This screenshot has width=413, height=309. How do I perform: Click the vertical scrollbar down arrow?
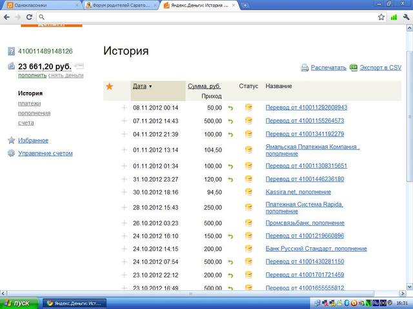[410, 286]
